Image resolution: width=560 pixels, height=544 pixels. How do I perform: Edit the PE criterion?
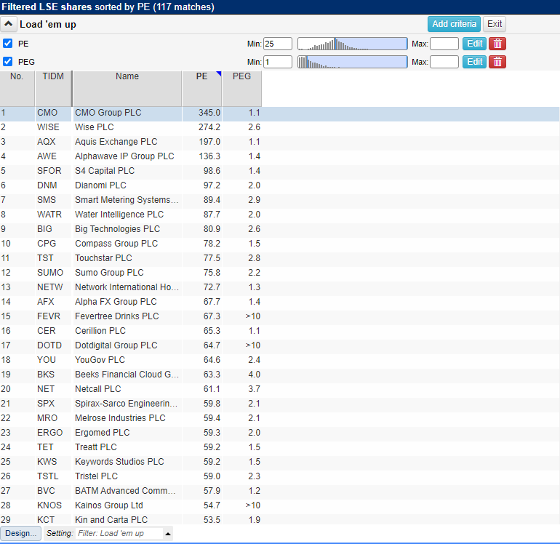click(x=474, y=44)
